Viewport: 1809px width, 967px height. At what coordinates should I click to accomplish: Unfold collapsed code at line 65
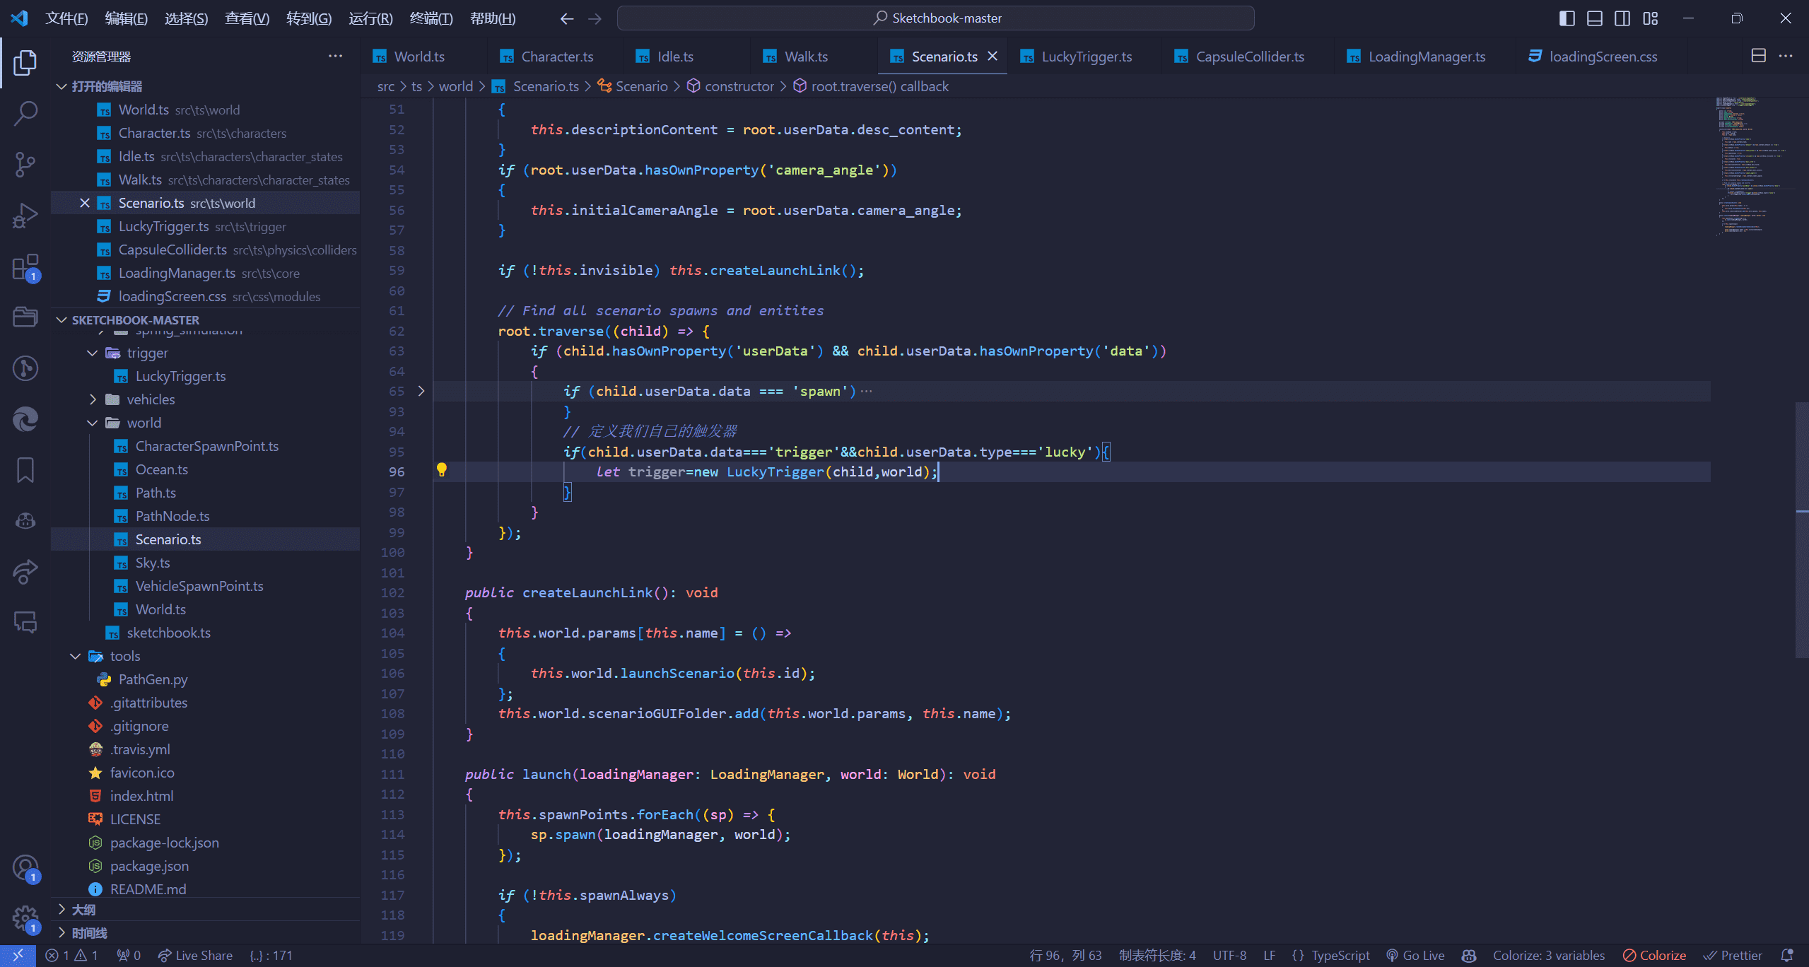[x=421, y=391]
